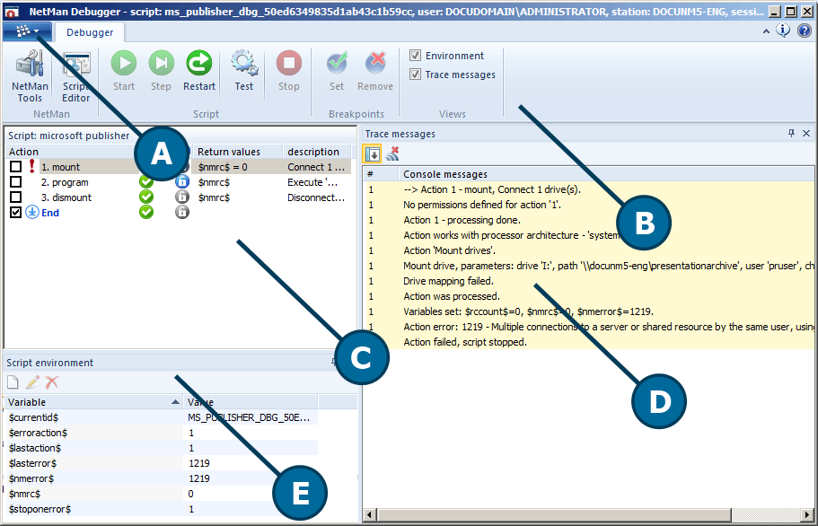
Task: Uncheck the Environment view checkbox
Action: pos(416,55)
